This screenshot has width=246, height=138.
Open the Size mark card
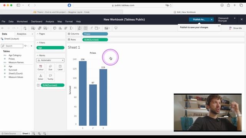(50, 67)
